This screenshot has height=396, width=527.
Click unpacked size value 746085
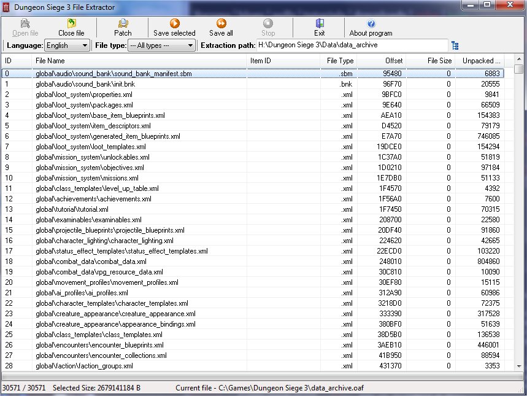pyautogui.click(x=488, y=136)
